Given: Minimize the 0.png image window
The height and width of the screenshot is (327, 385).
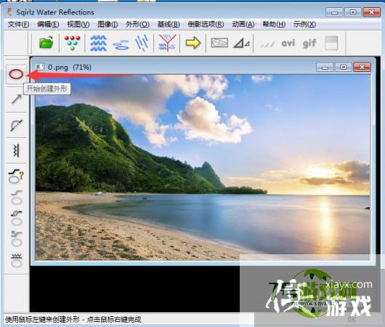Looking at the screenshot, I should [325, 67].
